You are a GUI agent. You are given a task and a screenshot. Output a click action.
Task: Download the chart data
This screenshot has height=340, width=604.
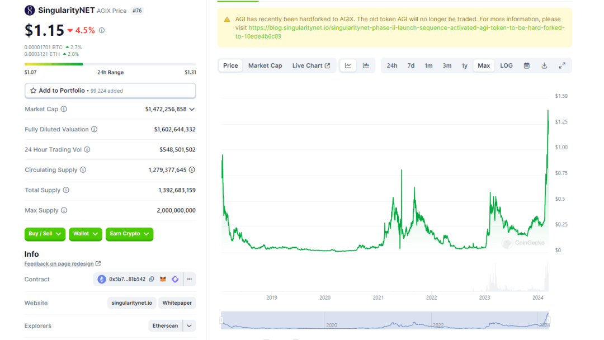(544, 65)
